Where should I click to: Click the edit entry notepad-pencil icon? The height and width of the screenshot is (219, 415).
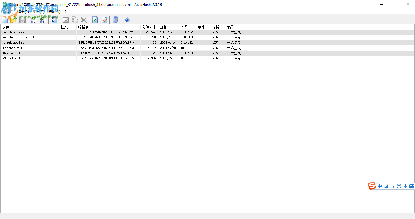pyautogui.click(x=66, y=20)
